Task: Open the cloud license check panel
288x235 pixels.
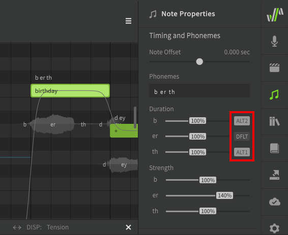Action: click(x=275, y=202)
